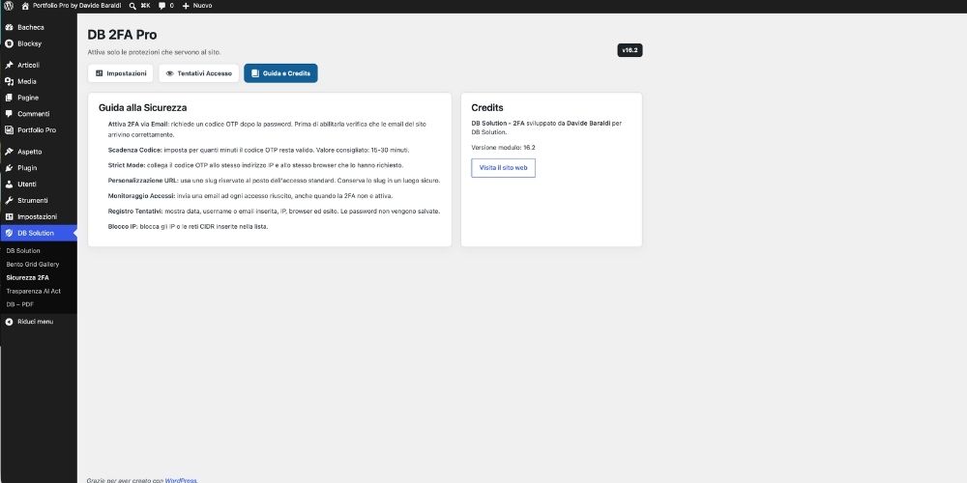The width and height of the screenshot is (967, 483).
Task: Click the v16.2 version badge
Action: (x=630, y=50)
